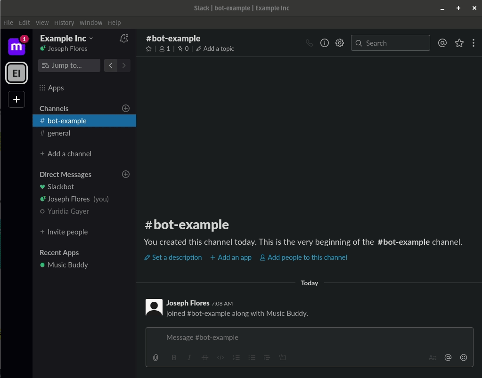
Task: Click the Direct Messages section header
Action: (x=65, y=175)
